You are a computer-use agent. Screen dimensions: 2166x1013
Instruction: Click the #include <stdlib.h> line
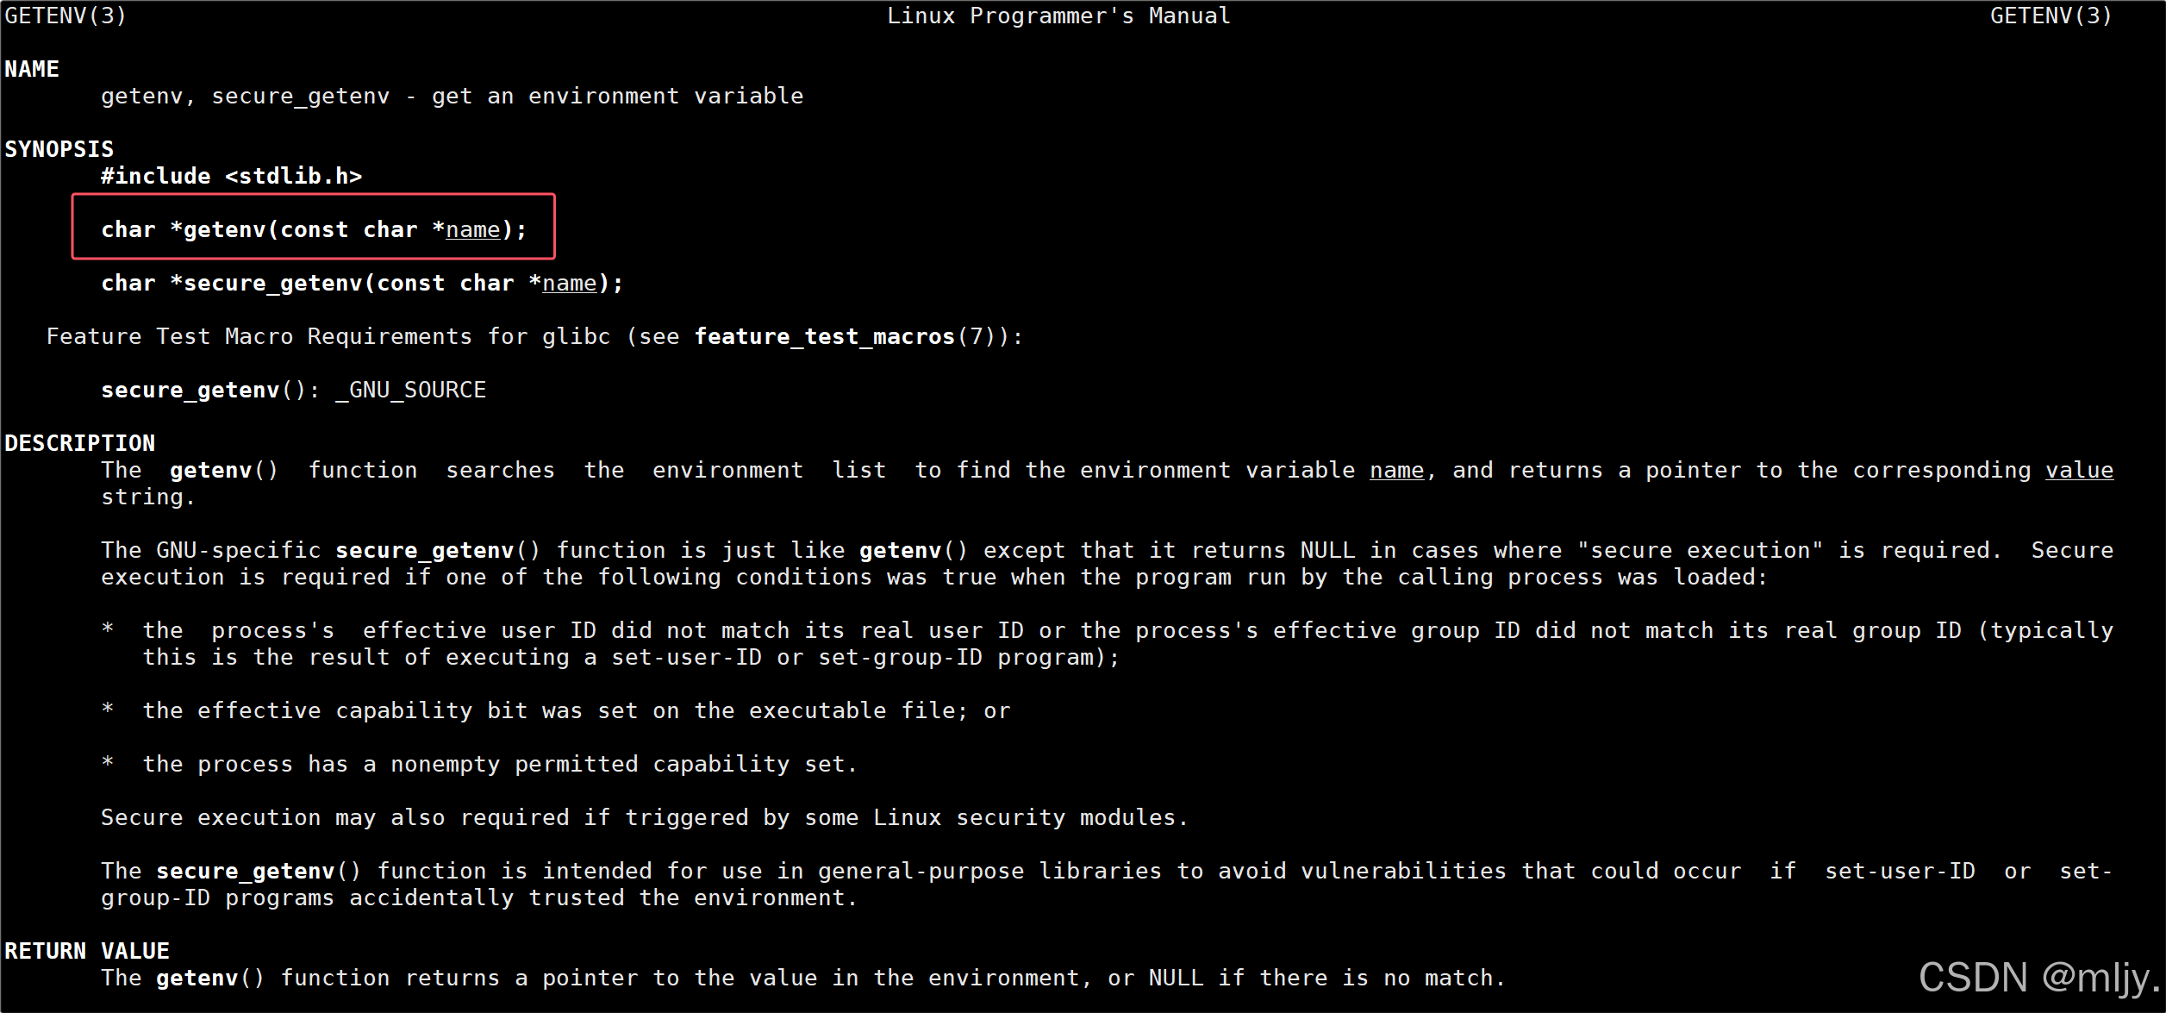tap(231, 176)
